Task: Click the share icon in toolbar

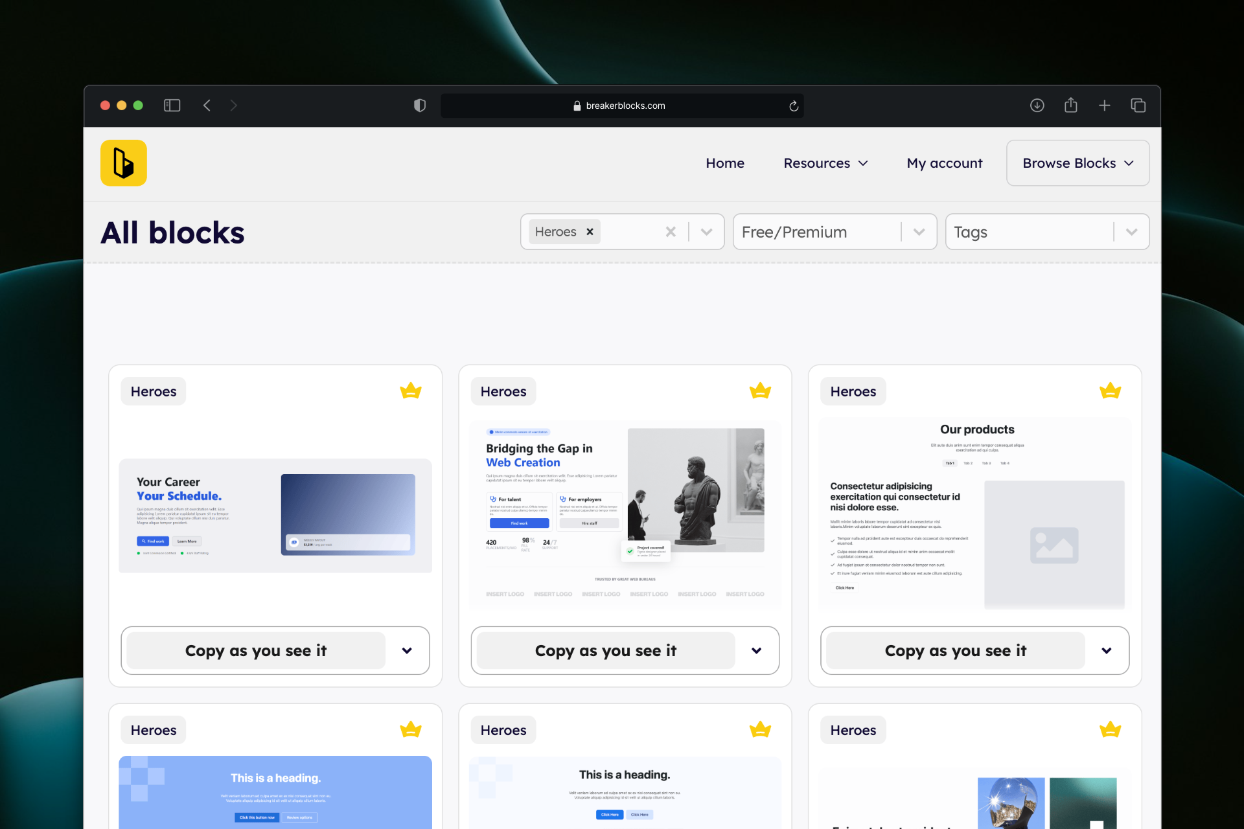Action: point(1070,106)
